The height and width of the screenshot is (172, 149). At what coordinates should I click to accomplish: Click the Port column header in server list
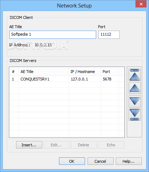(x=110, y=72)
